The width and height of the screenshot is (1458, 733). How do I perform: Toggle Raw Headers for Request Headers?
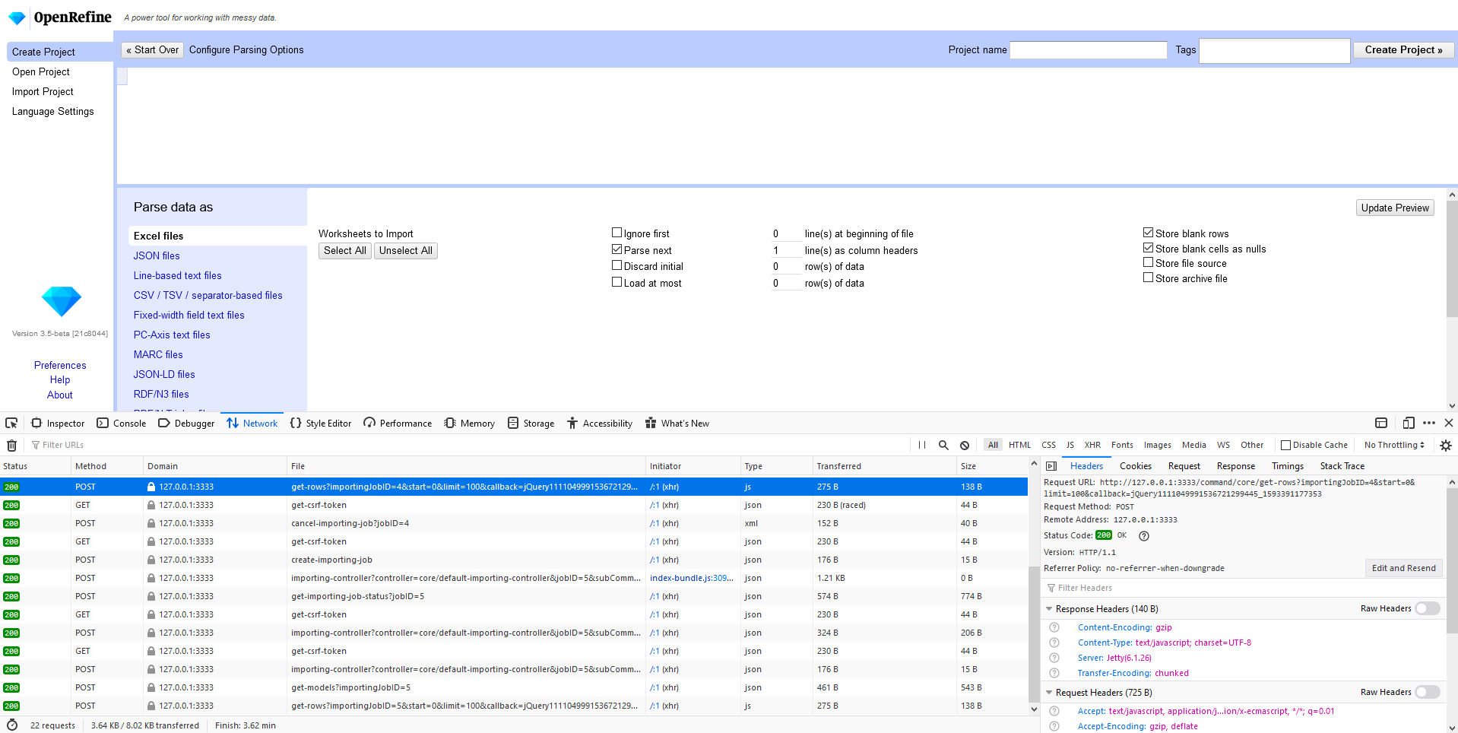[1428, 692]
